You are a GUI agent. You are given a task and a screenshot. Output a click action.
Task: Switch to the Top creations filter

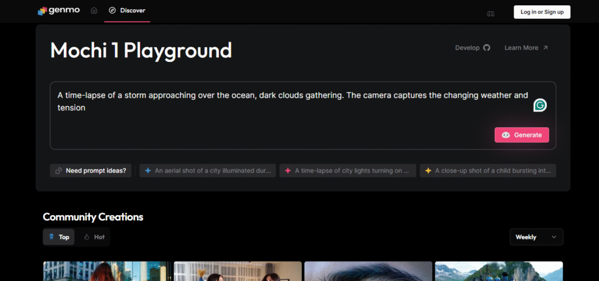pyautogui.click(x=59, y=237)
